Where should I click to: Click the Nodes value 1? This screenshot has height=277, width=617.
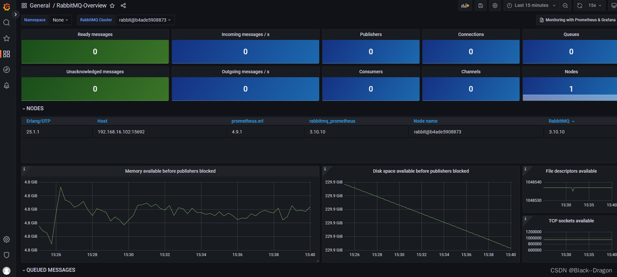click(x=571, y=89)
